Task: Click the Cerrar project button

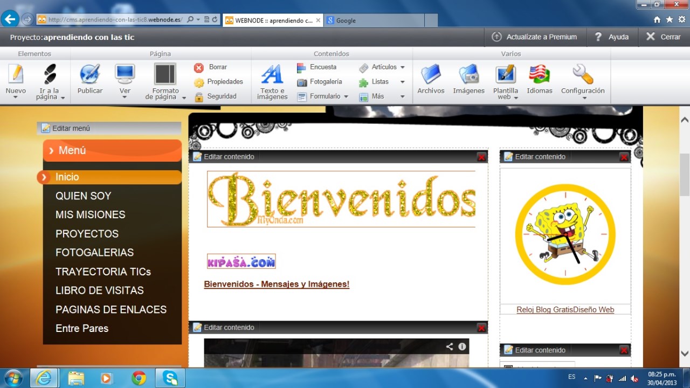Action: pyautogui.click(x=664, y=37)
